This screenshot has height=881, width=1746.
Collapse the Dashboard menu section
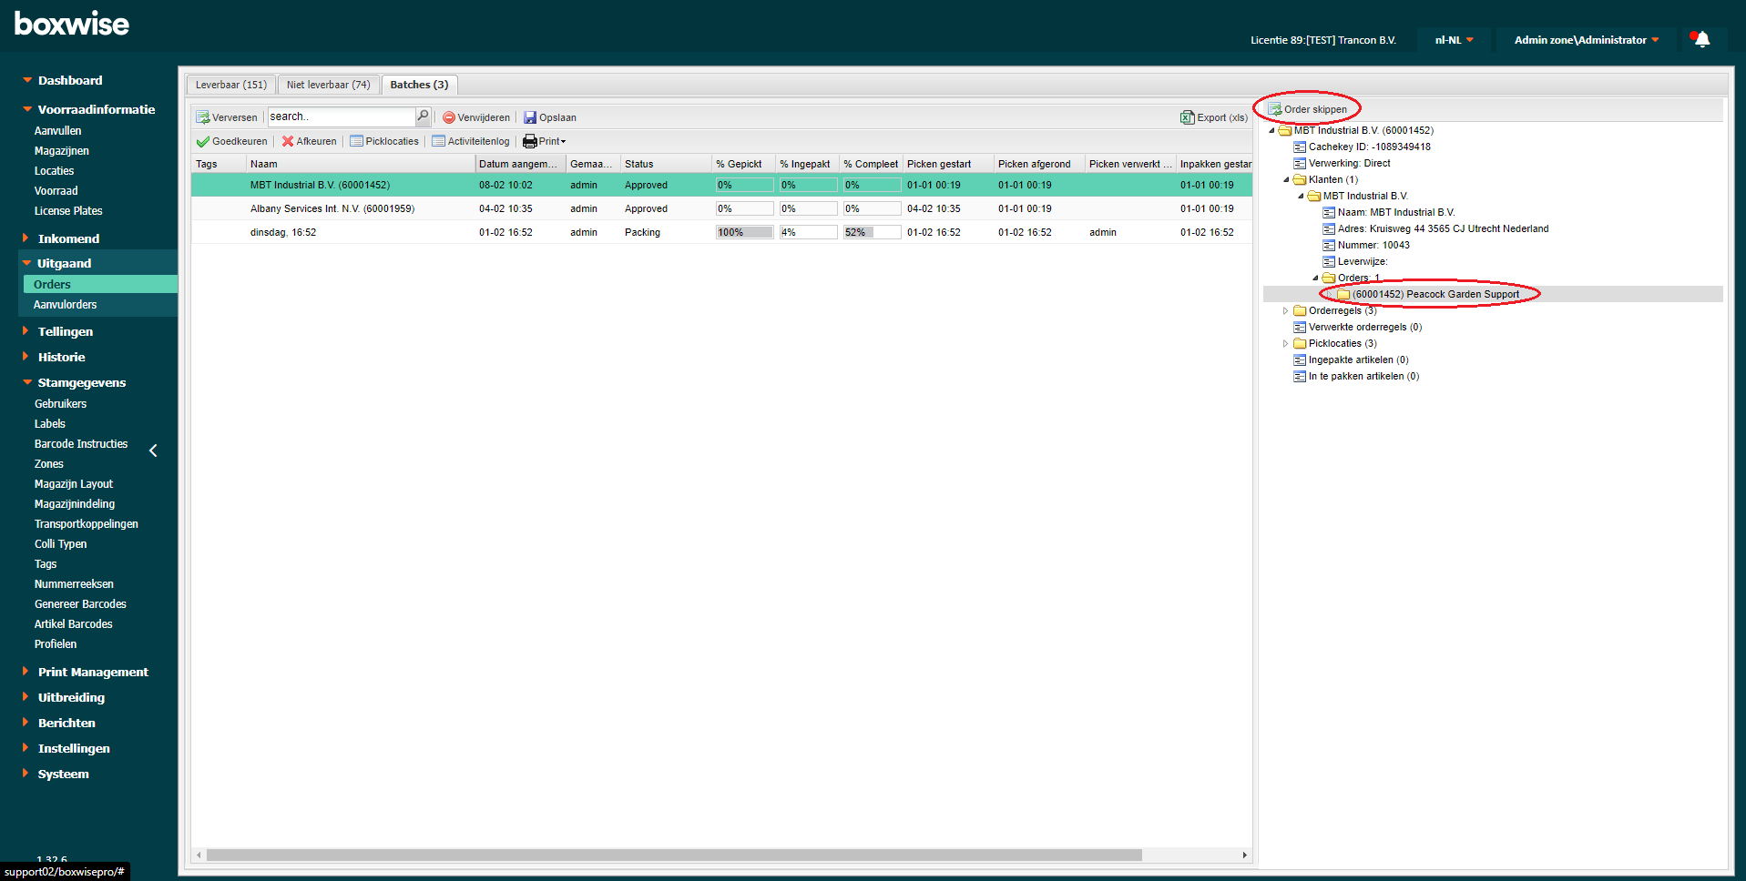pyautogui.click(x=27, y=80)
